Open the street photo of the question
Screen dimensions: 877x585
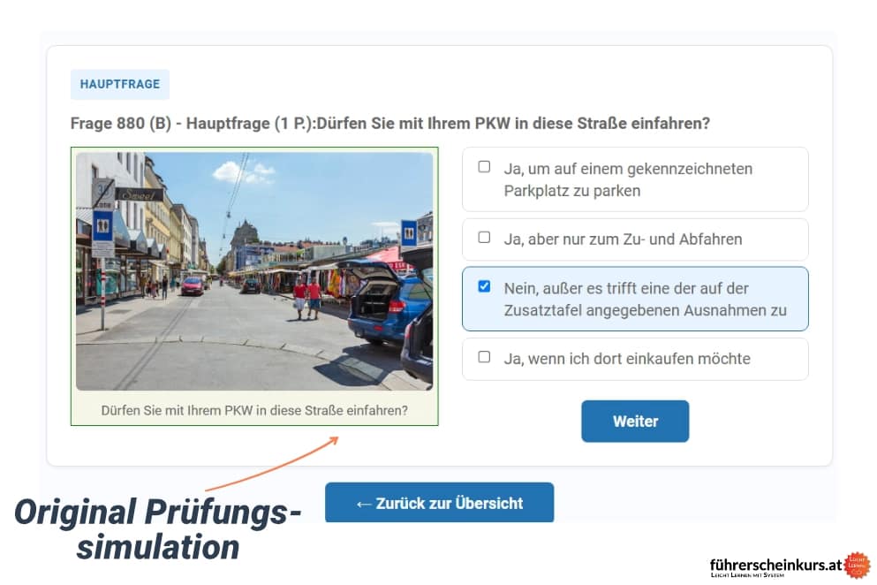pos(254,271)
